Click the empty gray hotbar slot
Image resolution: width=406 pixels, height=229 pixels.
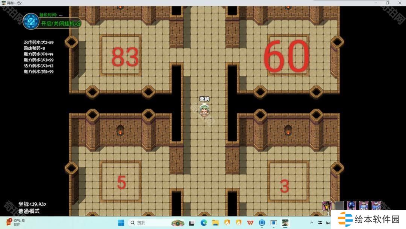click(339, 206)
